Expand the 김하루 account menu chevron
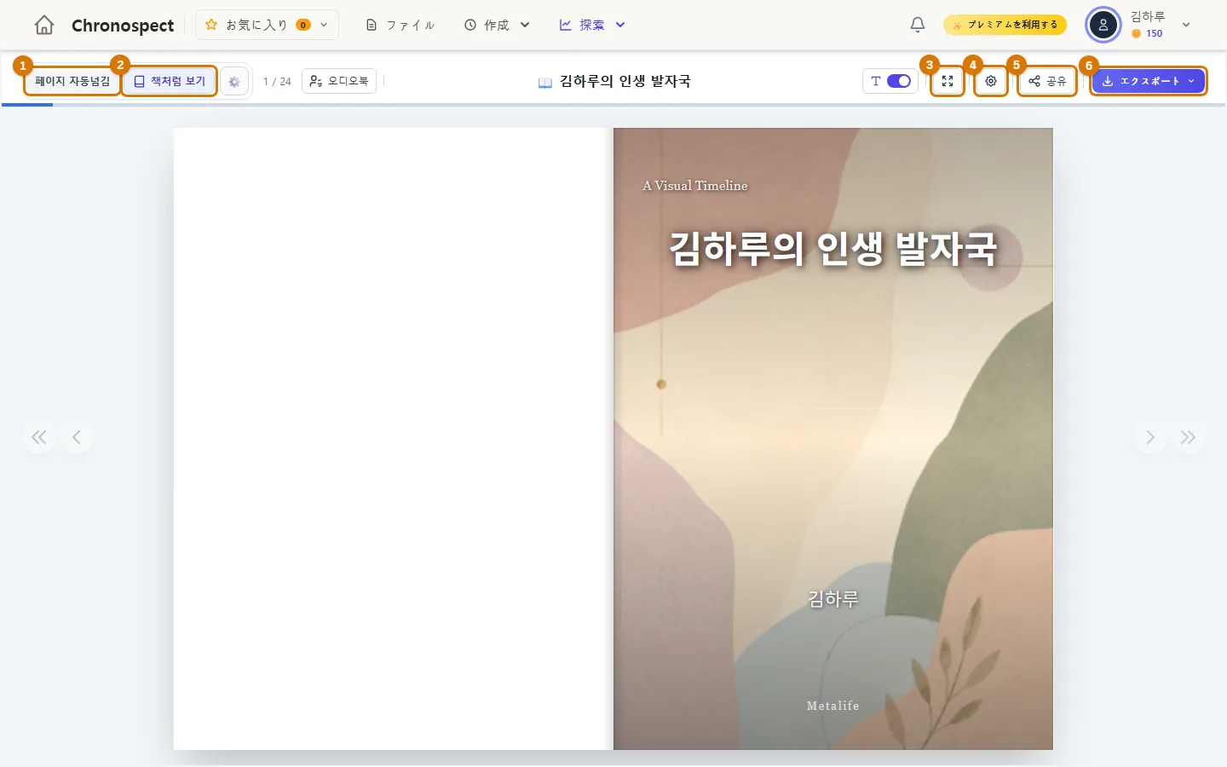Viewport: 1227px width, 767px height. click(x=1186, y=25)
